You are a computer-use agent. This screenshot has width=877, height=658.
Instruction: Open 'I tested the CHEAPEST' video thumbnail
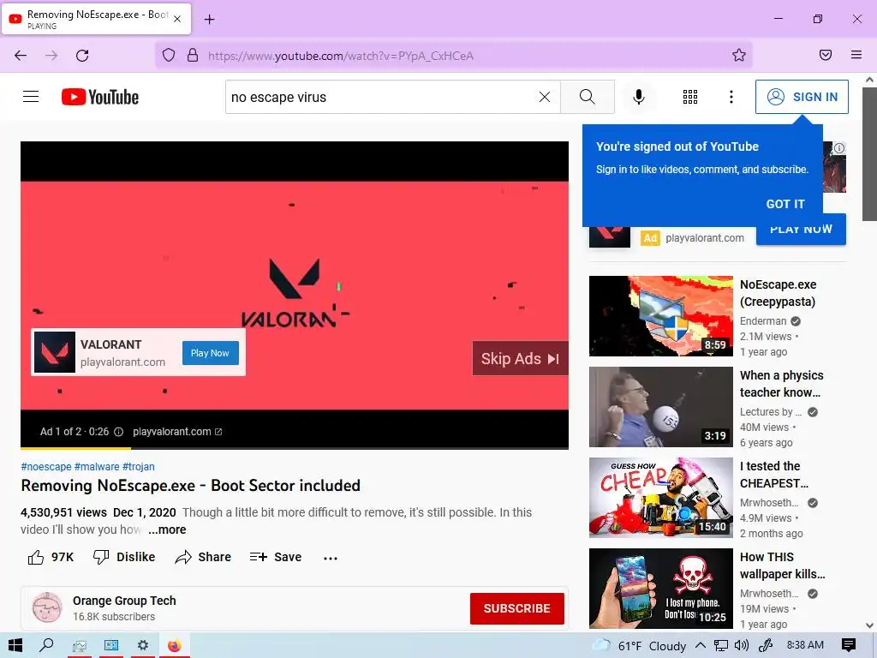660,498
